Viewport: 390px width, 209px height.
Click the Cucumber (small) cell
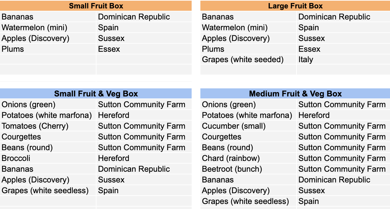pos(248,126)
